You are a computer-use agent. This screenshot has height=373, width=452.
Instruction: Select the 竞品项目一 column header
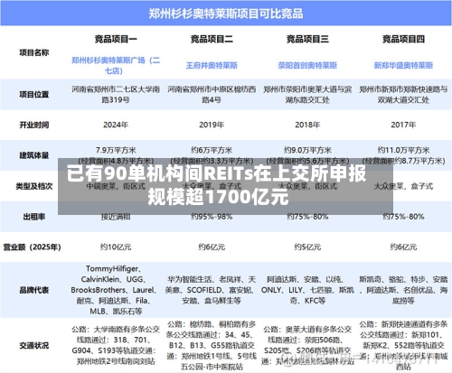[x=116, y=39]
